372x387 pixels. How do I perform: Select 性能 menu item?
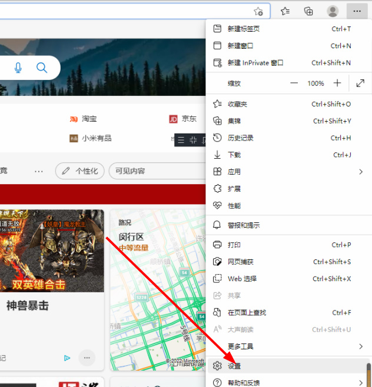pyautogui.click(x=288, y=206)
